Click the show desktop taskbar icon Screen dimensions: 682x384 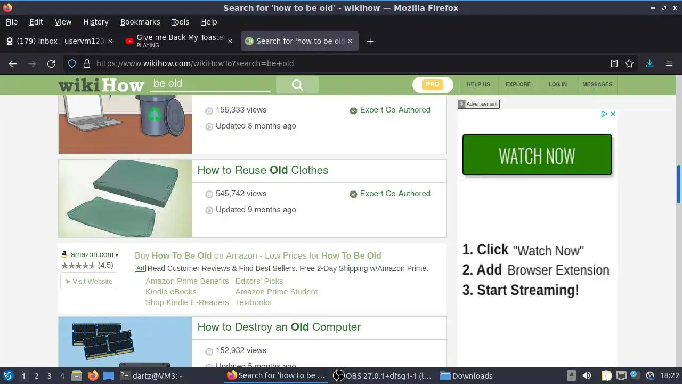(x=109, y=376)
